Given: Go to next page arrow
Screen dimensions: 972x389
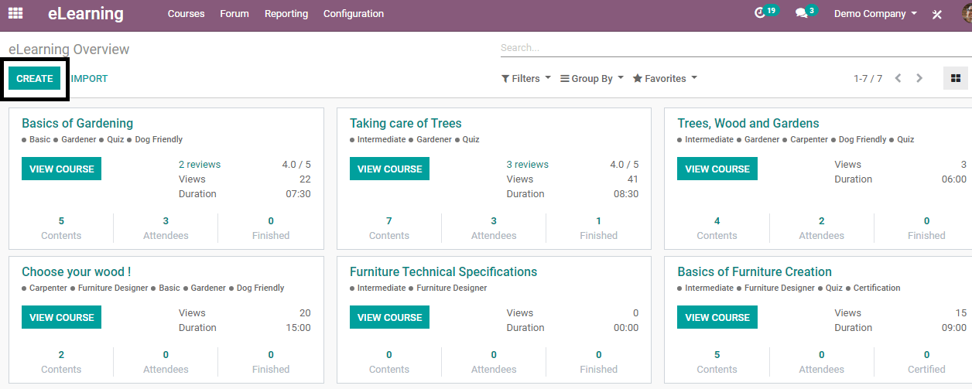Looking at the screenshot, I should click(919, 78).
